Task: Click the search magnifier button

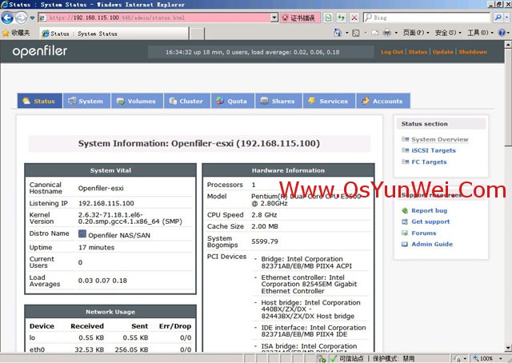Action: tap(498, 18)
